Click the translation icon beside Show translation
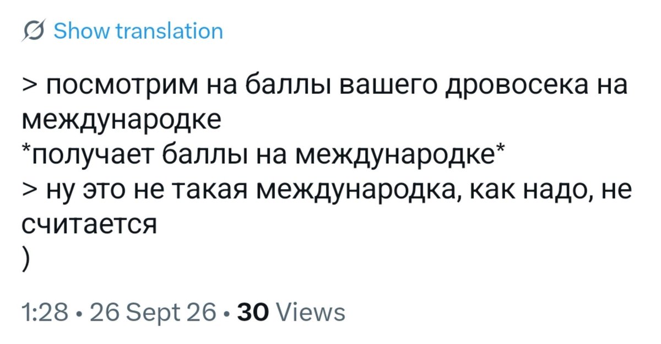Viewport: 661px width, 344px height. pos(32,31)
